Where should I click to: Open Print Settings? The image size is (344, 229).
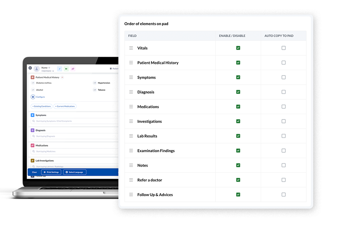(51, 172)
